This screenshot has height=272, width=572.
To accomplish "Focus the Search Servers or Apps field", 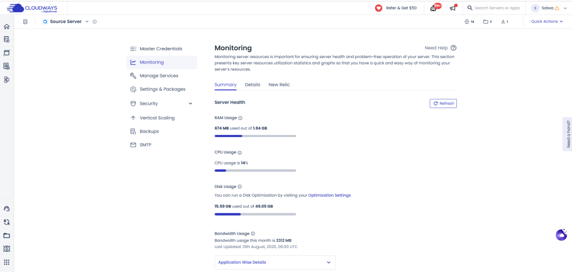I will tap(497, 8).
